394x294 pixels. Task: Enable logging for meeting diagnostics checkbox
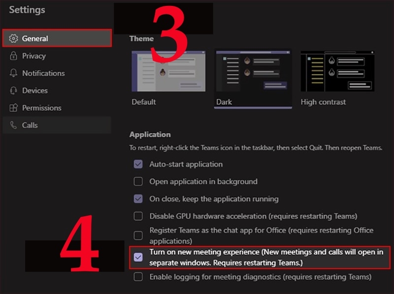click(x=138, y=277)
